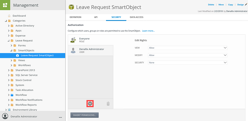Select the SECURITY tab
The height and width of the screenshot is (121, 248).
click(116, 17)
